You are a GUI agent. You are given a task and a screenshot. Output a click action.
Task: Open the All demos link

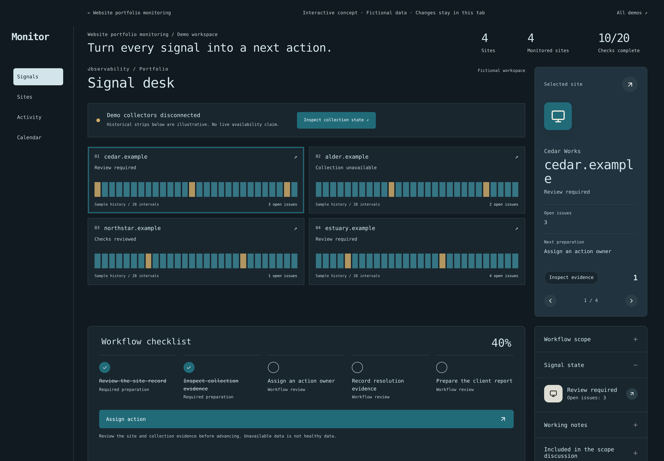pos(632,13)
